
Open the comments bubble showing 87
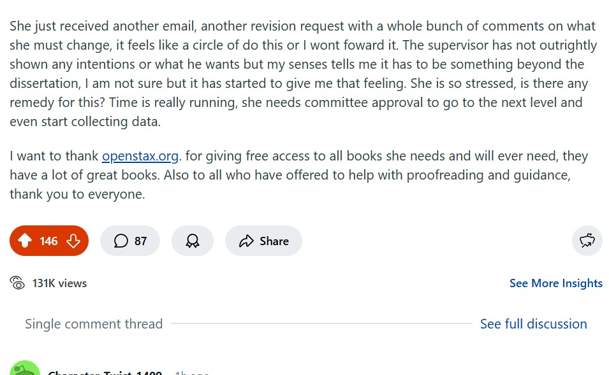pos(130,241)
